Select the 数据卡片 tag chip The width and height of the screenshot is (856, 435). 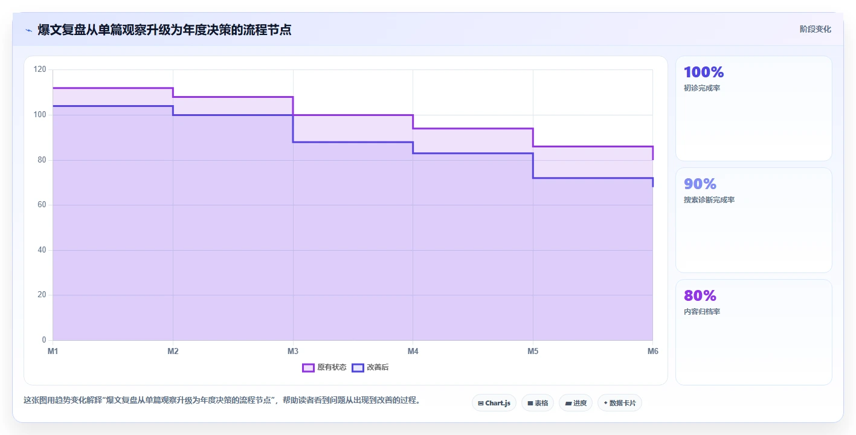[x=619, y=403]
